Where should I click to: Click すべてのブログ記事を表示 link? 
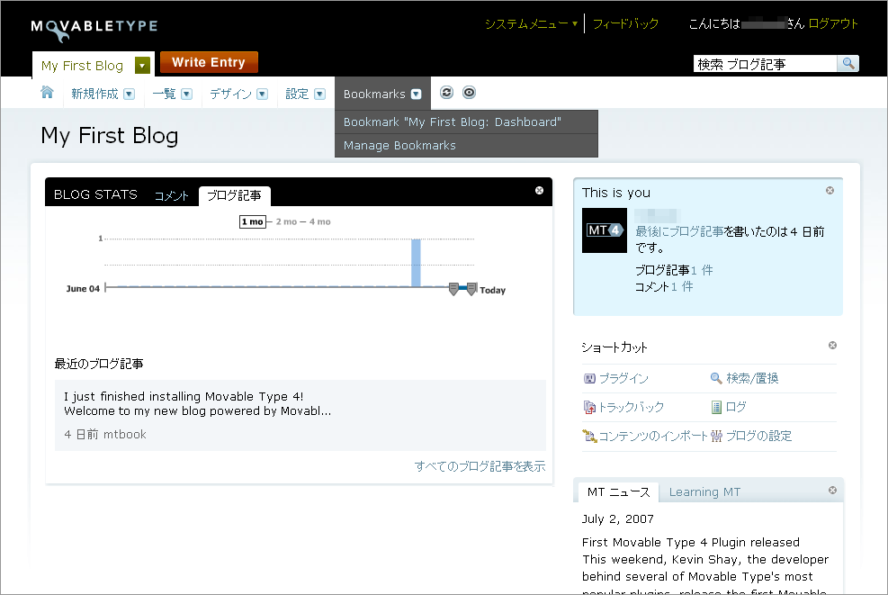[x=480, y=466]
